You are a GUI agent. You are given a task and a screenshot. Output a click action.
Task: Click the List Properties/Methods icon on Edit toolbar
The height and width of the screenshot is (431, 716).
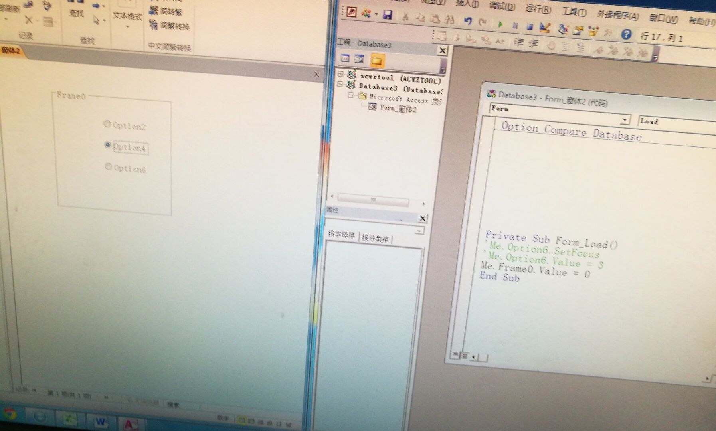(442, 36)
